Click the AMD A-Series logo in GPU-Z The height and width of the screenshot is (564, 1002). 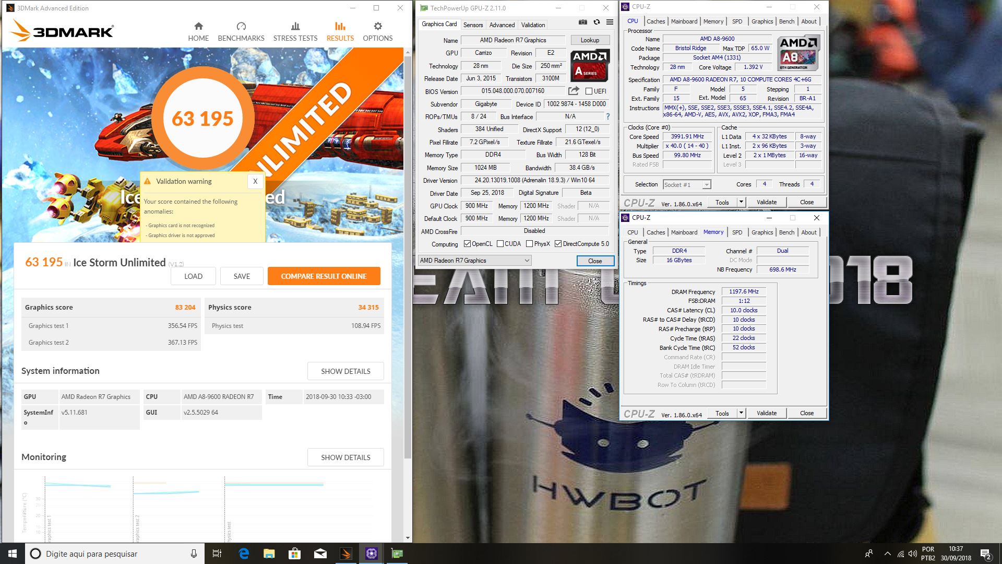click(590, 65)
